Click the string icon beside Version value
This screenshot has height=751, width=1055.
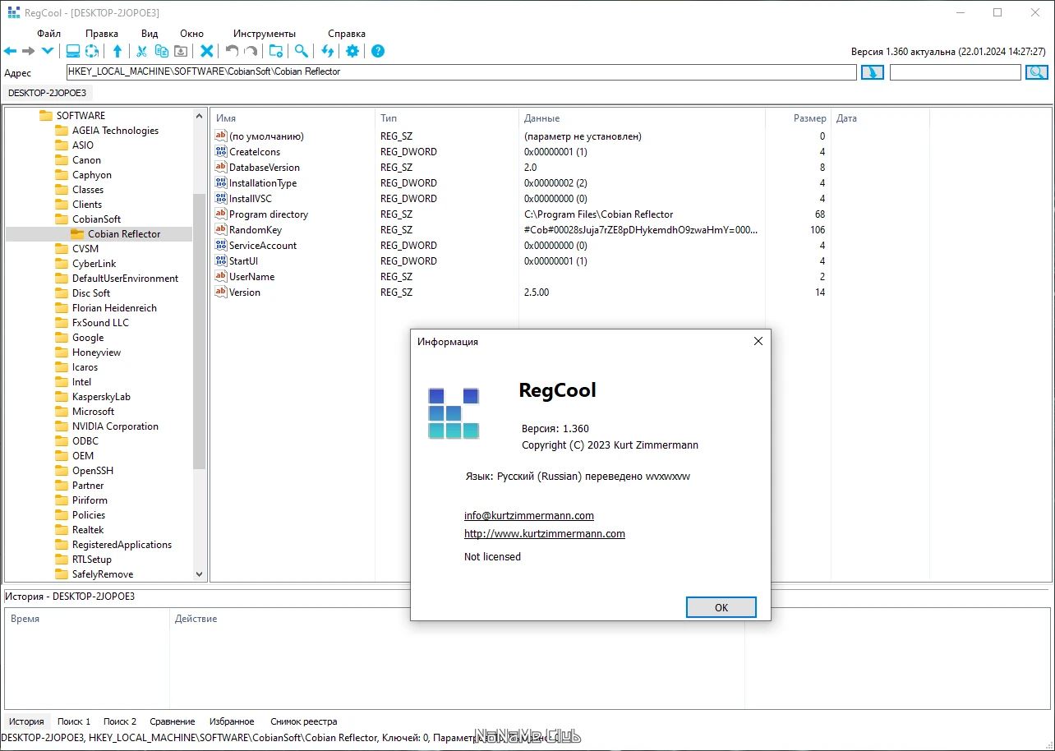[220, 293]
